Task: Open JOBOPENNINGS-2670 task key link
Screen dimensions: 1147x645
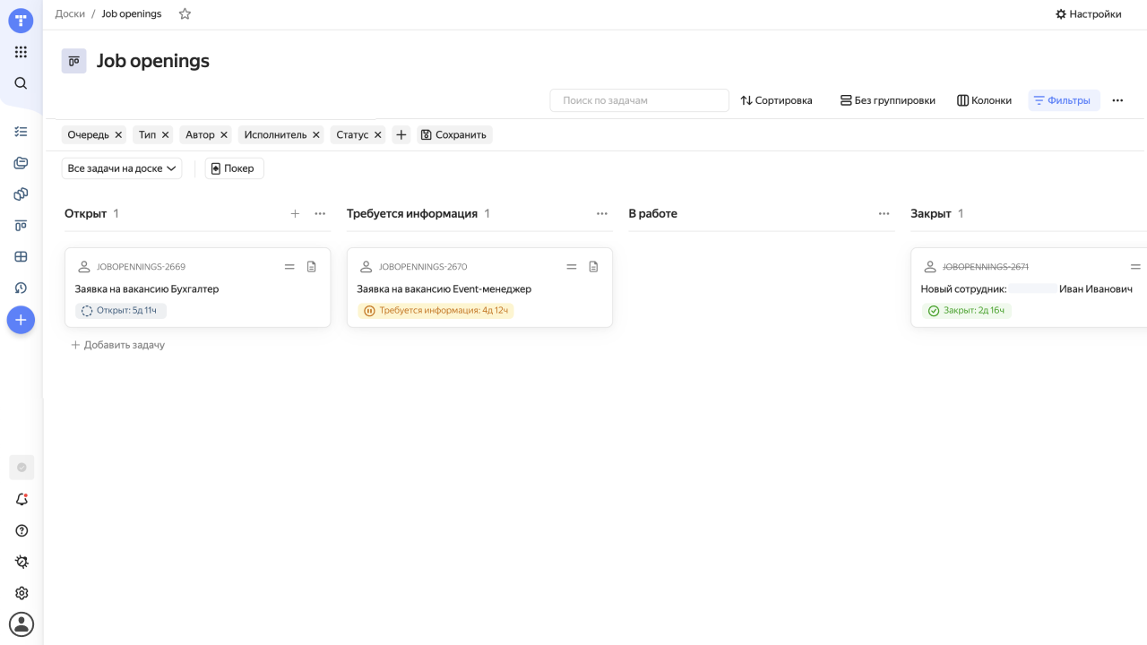Action: point(423,267)
